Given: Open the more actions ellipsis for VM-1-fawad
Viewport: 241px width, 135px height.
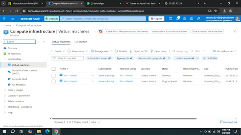Looking at the screenshot, I should click(92, 76).
